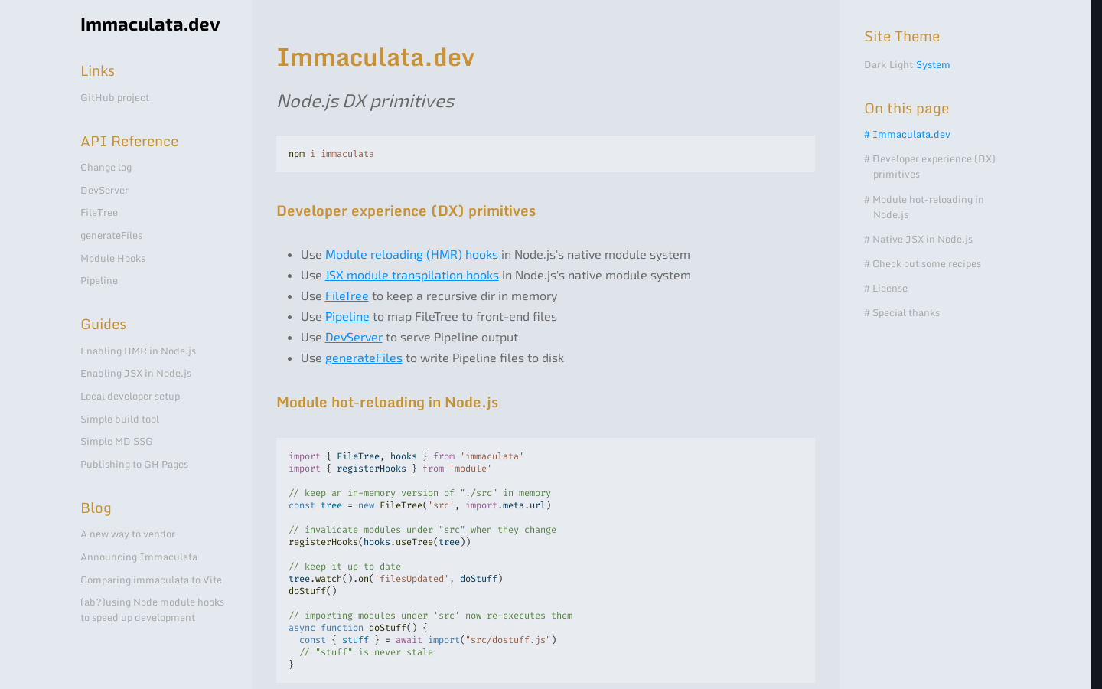The image size is (1102, 689).
Task: Click the Node.js DX primitives subtitle
Action: [365, 101]
